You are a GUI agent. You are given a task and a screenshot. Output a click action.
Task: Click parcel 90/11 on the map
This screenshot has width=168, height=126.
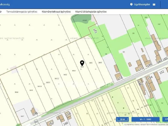[x=48, y=82]
